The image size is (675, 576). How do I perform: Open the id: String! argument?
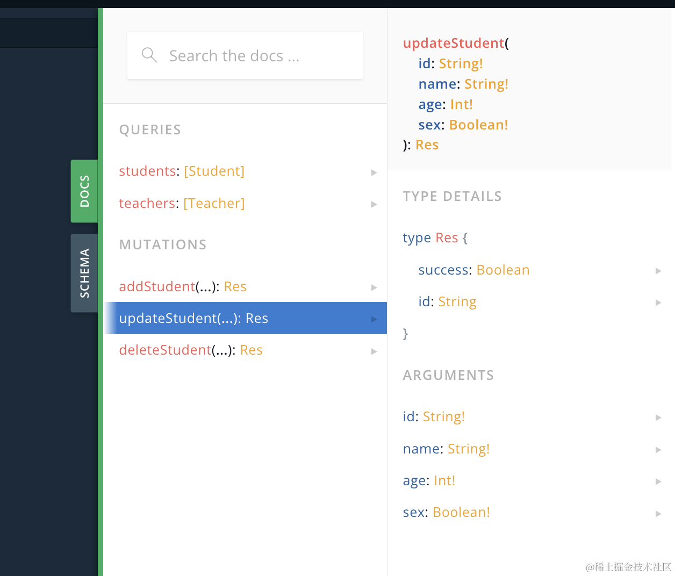coord(434,417)
